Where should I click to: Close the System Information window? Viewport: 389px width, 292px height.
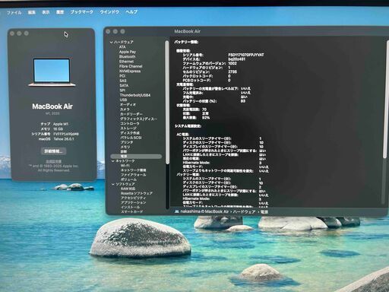click(x=108, y=31)
